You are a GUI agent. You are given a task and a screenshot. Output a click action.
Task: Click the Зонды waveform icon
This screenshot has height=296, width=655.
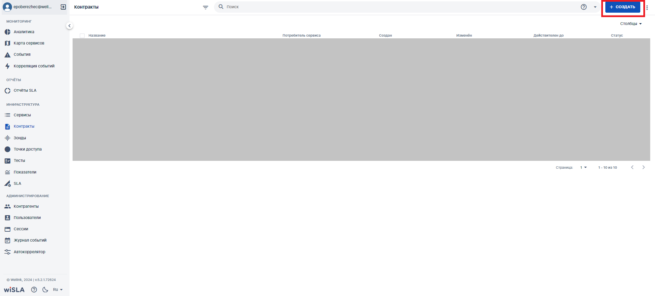8,138
